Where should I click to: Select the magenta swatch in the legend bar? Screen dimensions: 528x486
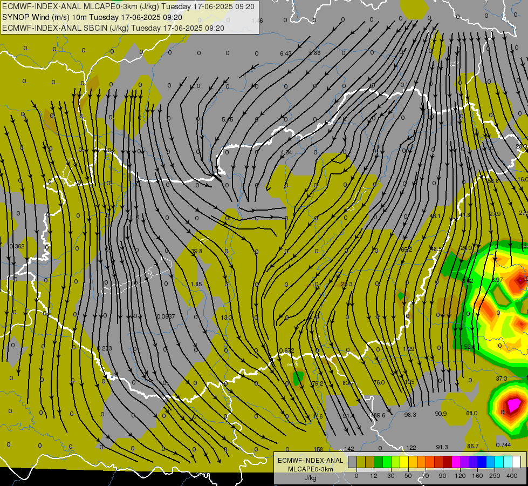tap(456, 462)
